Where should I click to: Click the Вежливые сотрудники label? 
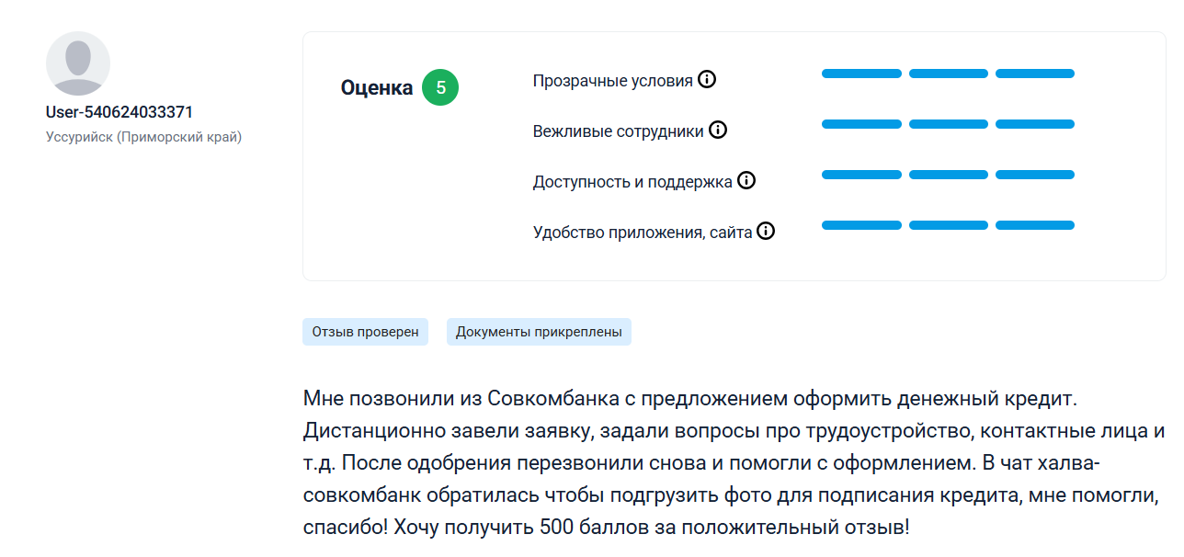coord(618,131)
